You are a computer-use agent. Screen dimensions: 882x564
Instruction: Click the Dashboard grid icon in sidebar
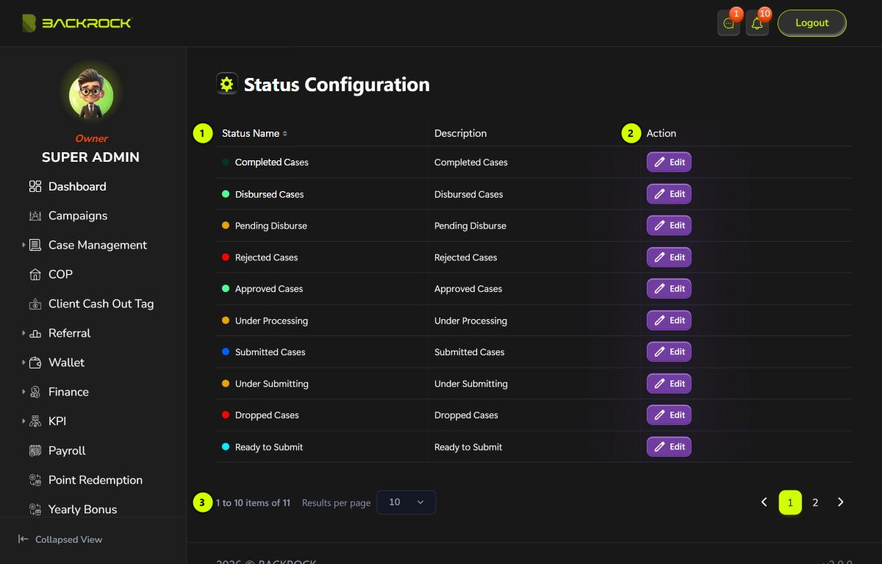35,187
